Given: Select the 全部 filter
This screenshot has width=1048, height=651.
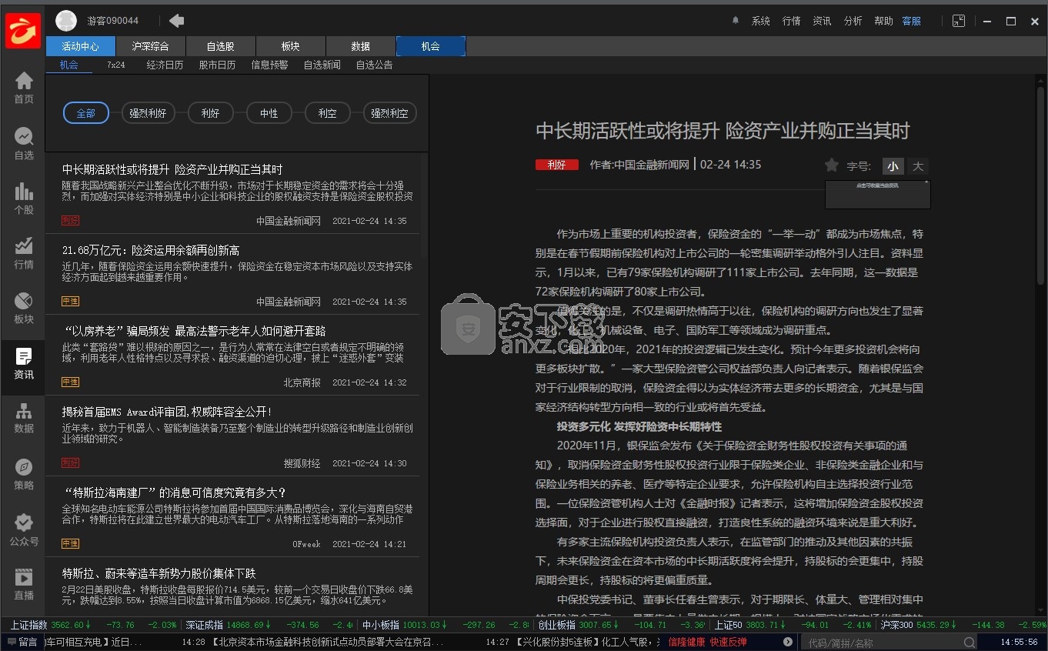Looking at the screenshot, I should click(x=86, y=113).
